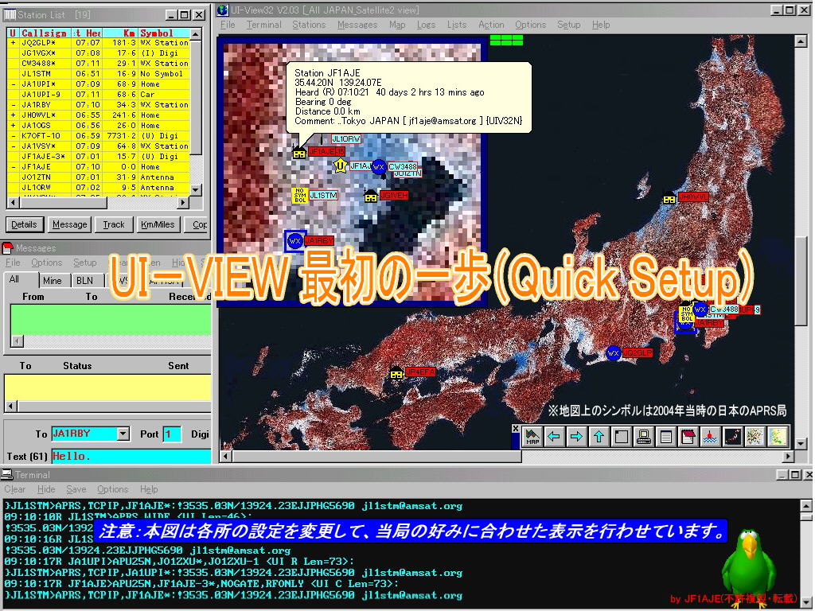The image size is (815, 611).
Task: Sort Station List by Symbol column header
Action: [164, 33]
